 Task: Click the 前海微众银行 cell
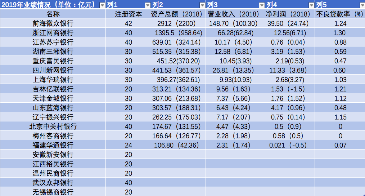[53, 23]
